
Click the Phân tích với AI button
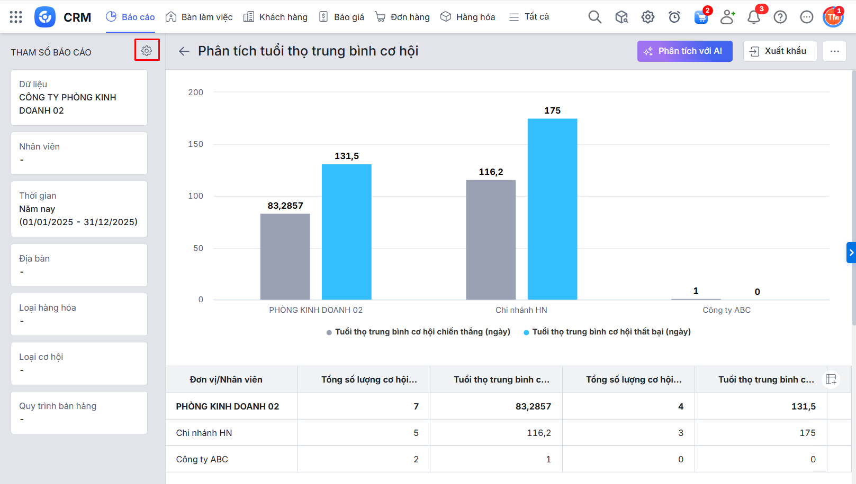tap(684, 51)
